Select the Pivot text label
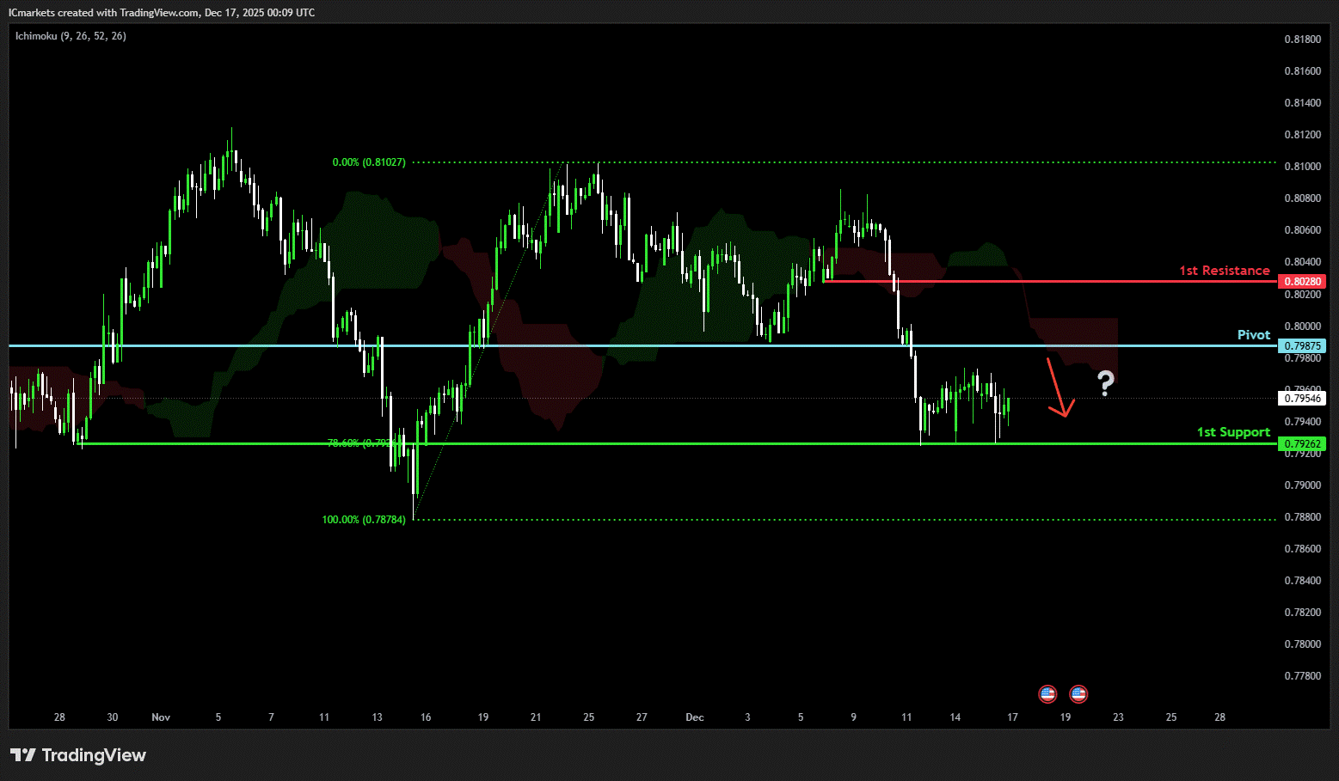1339x781 pixels. pos(1253,335)
